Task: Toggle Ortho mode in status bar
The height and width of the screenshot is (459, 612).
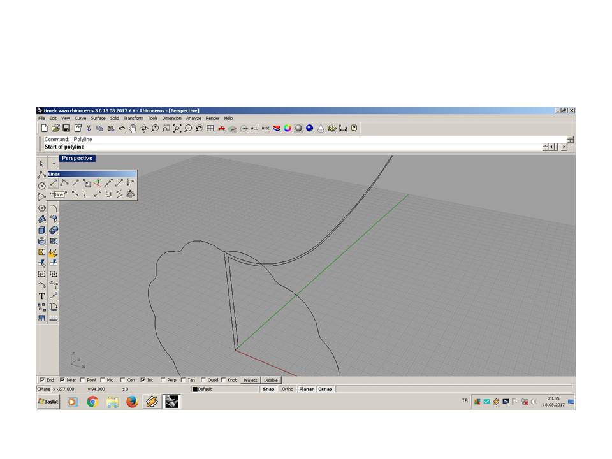Action: pos(288,389)
